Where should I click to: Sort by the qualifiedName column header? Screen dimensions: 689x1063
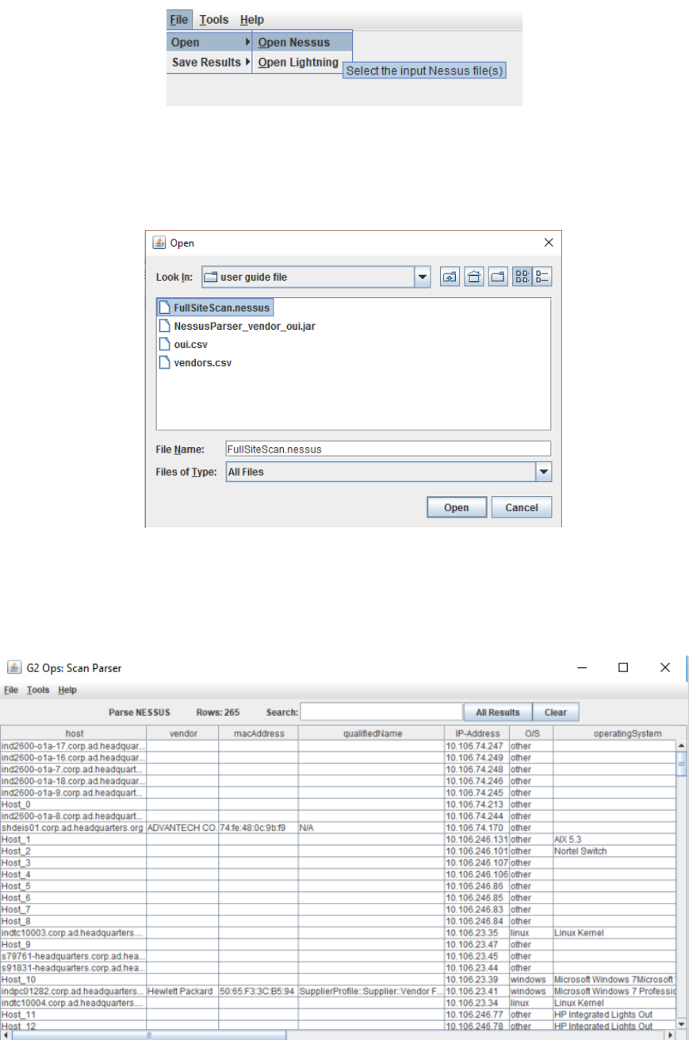point(371,733)
